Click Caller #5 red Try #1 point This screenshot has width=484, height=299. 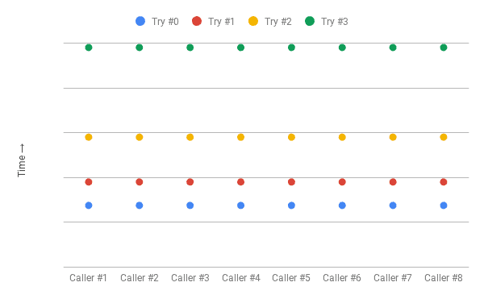pos(291,182)
